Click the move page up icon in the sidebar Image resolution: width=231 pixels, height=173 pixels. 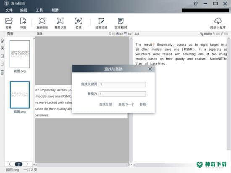[3, 56]
